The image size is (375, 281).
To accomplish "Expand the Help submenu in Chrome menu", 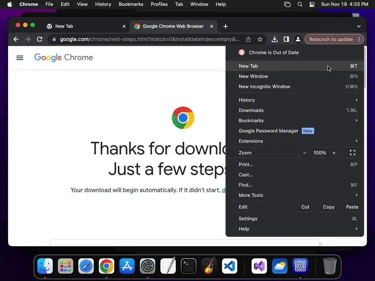I will point(295,229).
